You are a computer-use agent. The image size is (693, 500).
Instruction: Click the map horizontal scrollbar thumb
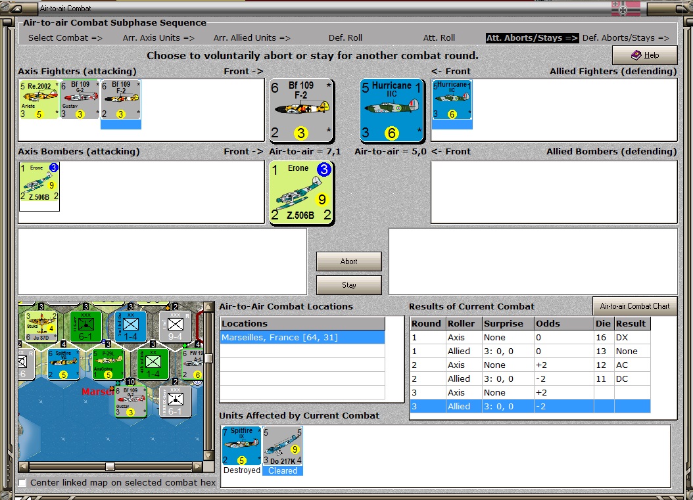110,466
